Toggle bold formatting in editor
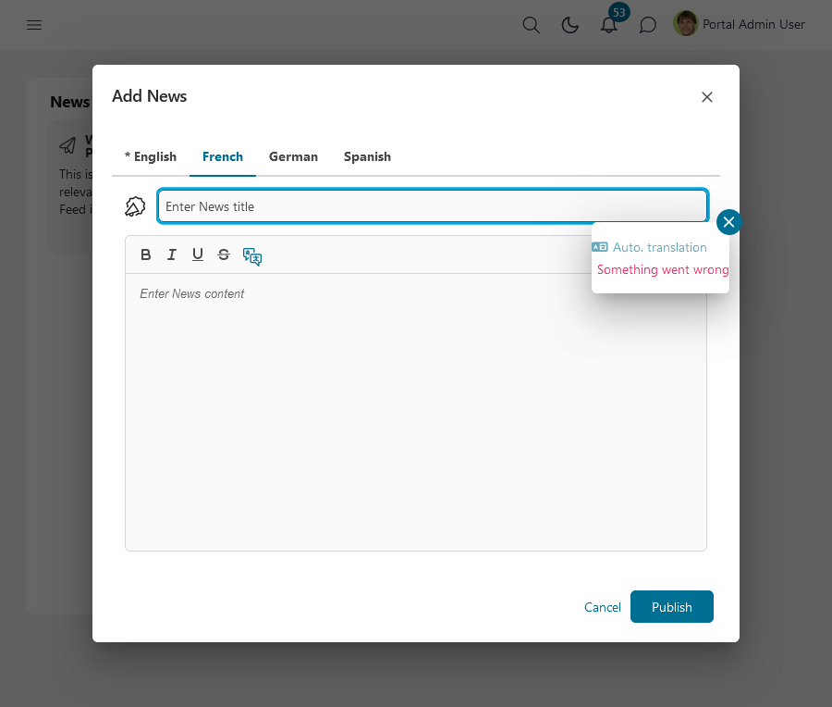The width and height of the screenshot is (832, 707). pos(146,254)
